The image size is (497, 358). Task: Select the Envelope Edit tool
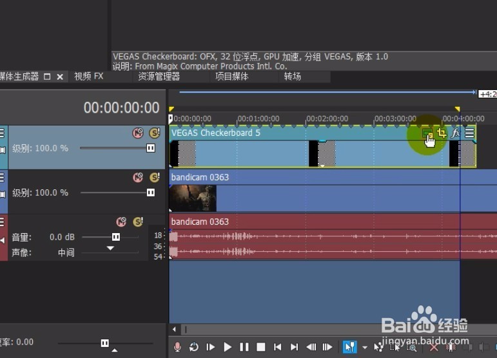[x=378, y=347]
